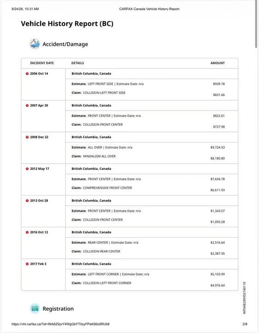Click red alert icon beside 2007 Apr 20
The image size is (259, 333).
27,105
